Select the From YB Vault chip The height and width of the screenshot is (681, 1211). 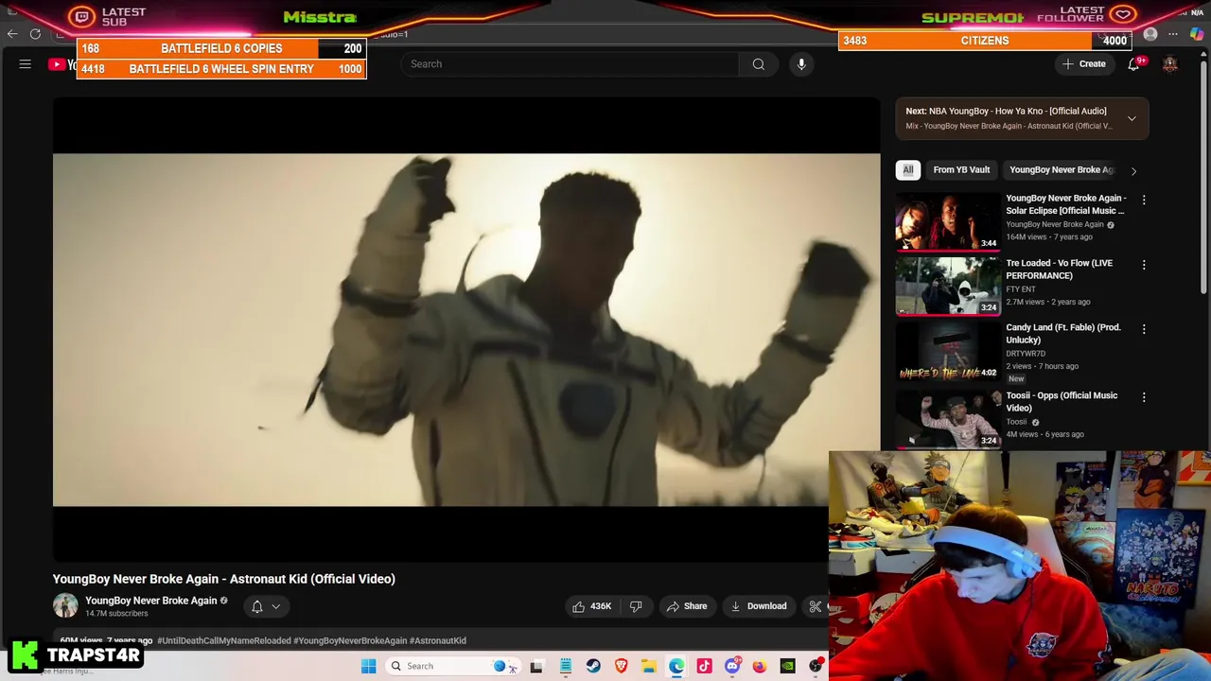click(x=961, y=170)
